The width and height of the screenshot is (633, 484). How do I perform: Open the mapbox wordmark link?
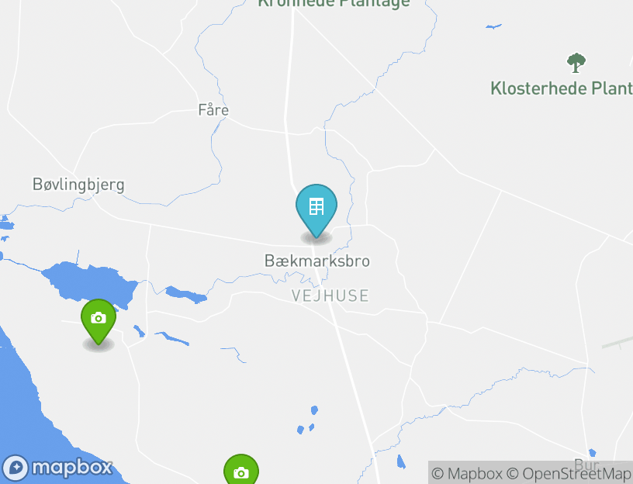(72, 468)
